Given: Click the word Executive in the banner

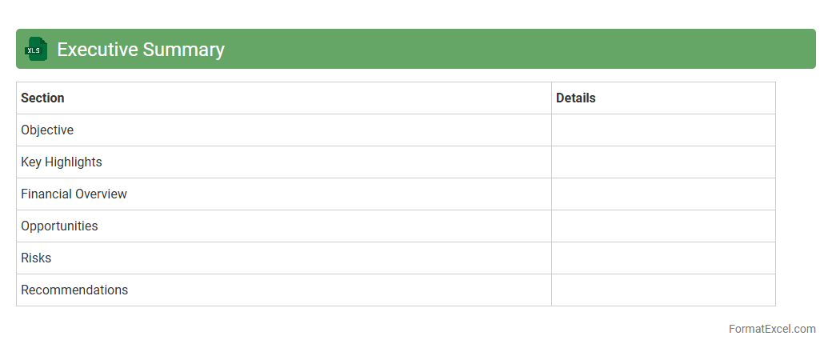Looking at the screenshot, I should (98, 50).
